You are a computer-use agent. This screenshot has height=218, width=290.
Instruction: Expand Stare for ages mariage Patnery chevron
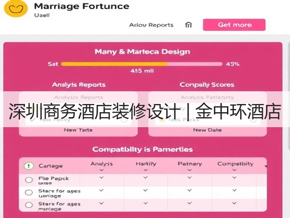[189, 203]
